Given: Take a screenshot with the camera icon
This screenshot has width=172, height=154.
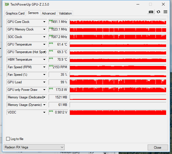Looking at the screenshot, I should click(x=151, y=12).
